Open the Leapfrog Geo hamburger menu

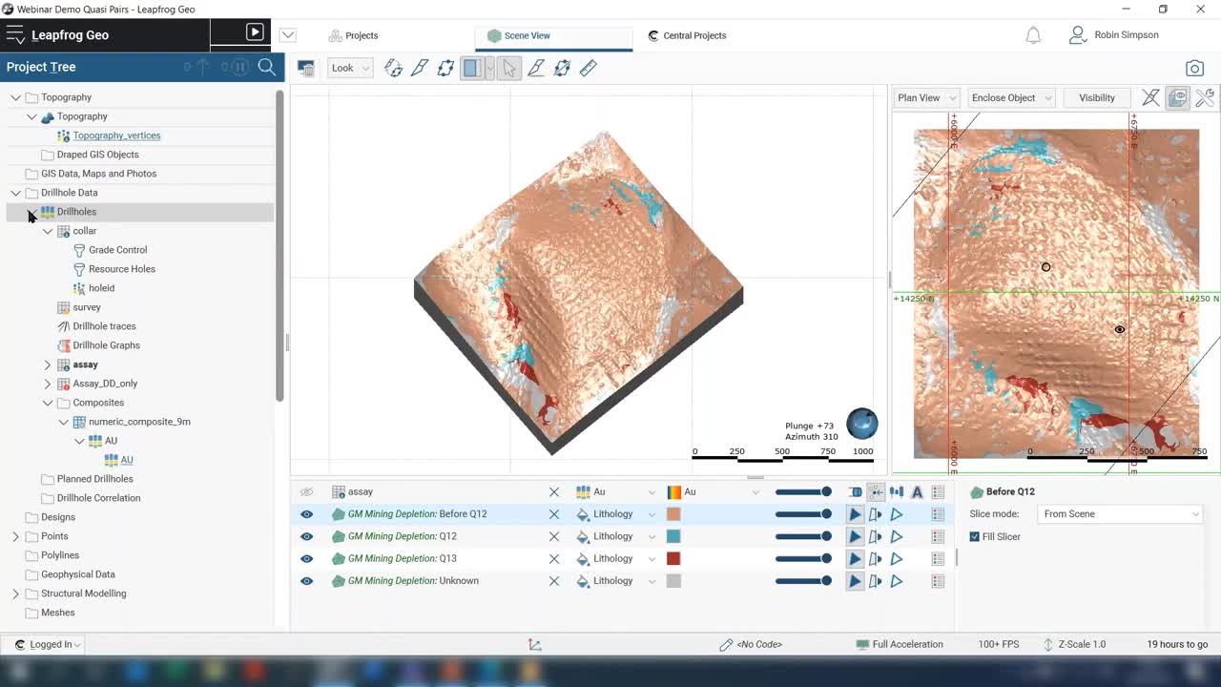tap(14, 35)
